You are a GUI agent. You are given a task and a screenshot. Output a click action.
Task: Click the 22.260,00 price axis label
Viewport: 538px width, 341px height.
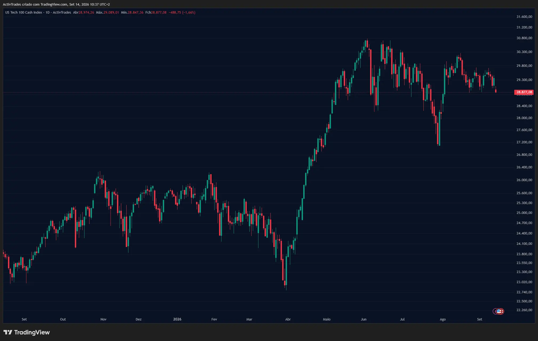coord(524,310)
